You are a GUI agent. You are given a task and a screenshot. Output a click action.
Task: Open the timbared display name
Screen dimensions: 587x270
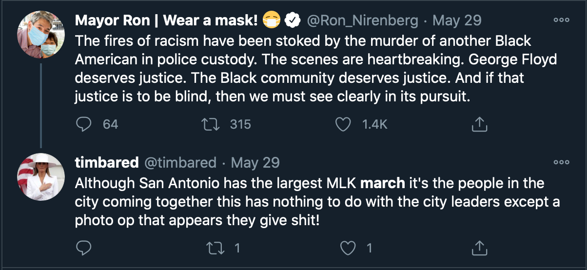(107, 162)
